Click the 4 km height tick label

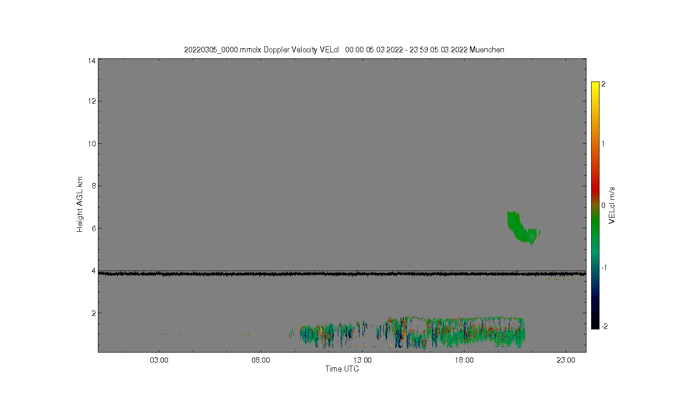tap(94, 271)
